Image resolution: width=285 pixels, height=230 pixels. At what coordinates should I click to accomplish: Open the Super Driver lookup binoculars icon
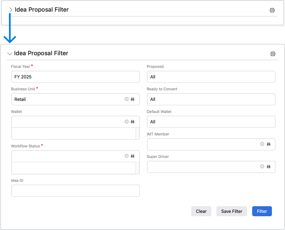(x=268, y=167)
